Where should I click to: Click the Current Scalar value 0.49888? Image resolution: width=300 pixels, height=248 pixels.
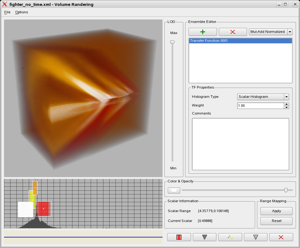pyautogui.click(x=205, y=221)
